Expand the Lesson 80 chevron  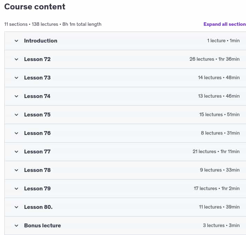pos(16,207)
